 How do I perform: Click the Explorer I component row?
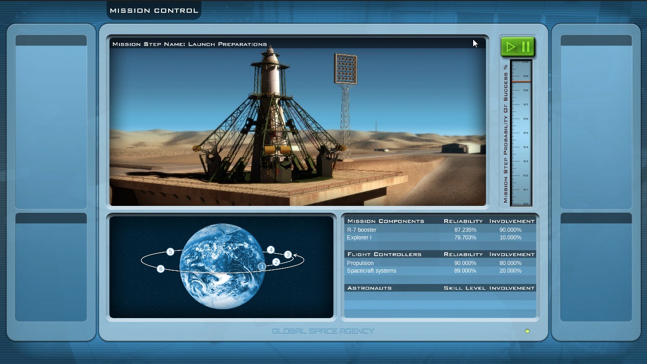click(x=440, y=237)
